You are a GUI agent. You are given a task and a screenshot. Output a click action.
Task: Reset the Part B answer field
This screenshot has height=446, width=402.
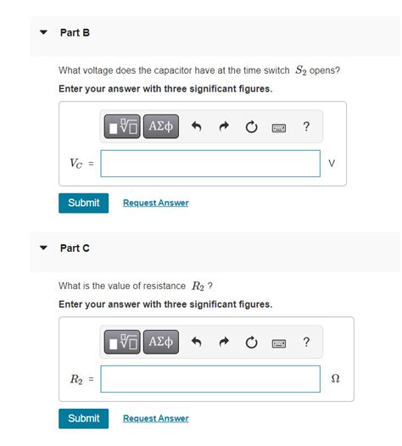point(252,127)
